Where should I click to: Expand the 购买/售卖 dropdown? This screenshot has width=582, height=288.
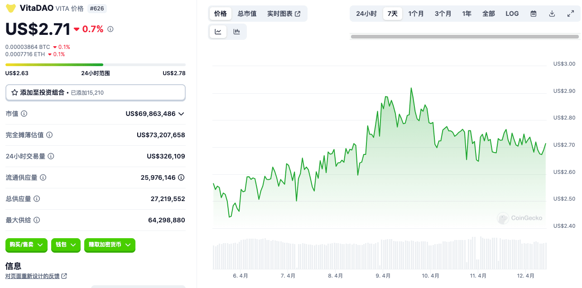click(26, 245)
